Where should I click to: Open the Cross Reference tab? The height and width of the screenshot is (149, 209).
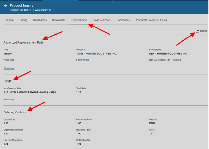[x=102, y=20]
